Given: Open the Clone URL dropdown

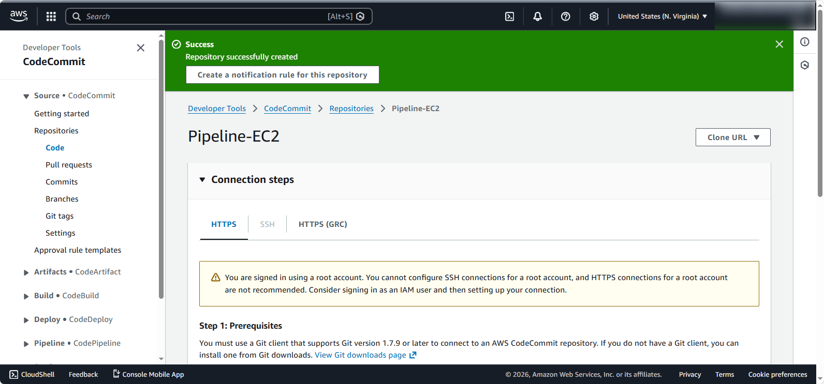Looking at the screenshot, I should 733,137.
